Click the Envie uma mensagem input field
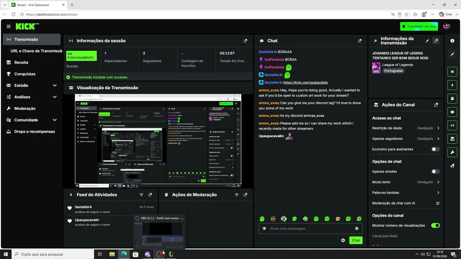This screenshot has width=461, height=259. click(x=310, y=228)
